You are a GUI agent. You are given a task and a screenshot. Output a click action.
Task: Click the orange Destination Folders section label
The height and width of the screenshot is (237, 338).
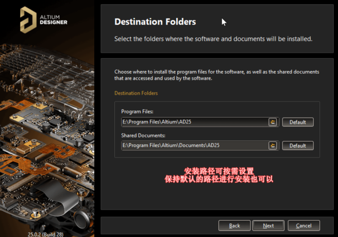click(136, 93)
